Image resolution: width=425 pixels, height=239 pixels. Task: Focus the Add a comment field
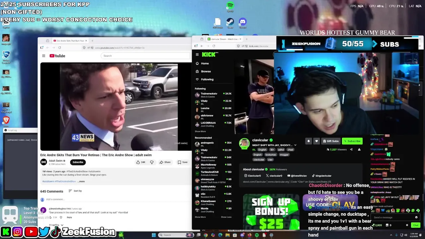pos(116,199)
